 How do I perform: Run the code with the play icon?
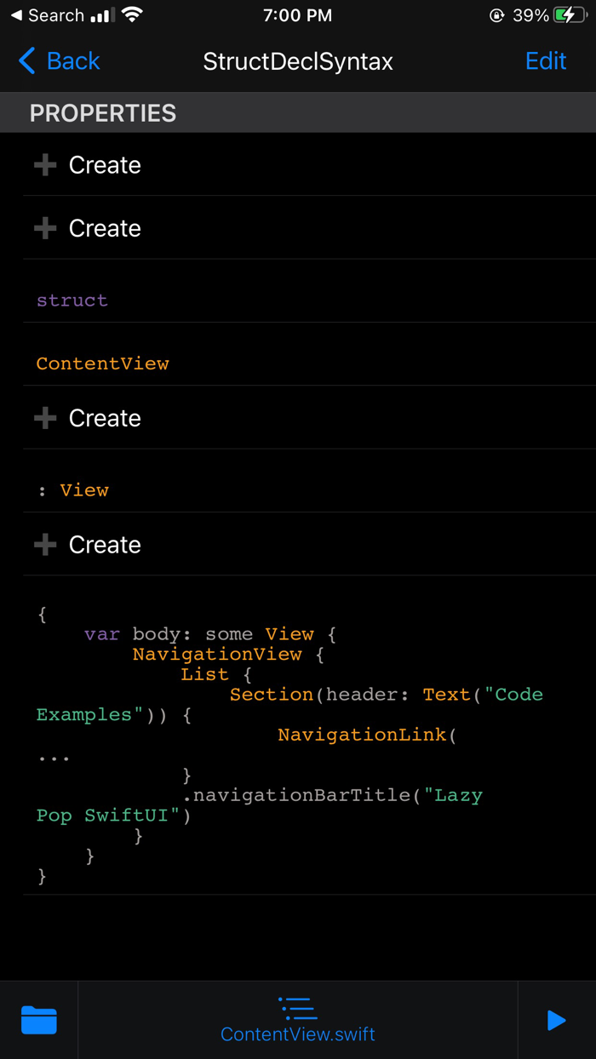pyautogui.click(x=556, y=1020)
